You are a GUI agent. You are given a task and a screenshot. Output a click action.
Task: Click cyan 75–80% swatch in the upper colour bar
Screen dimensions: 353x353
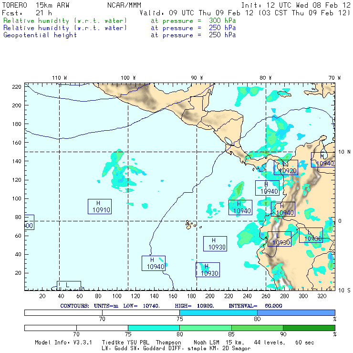click(218, 312)
